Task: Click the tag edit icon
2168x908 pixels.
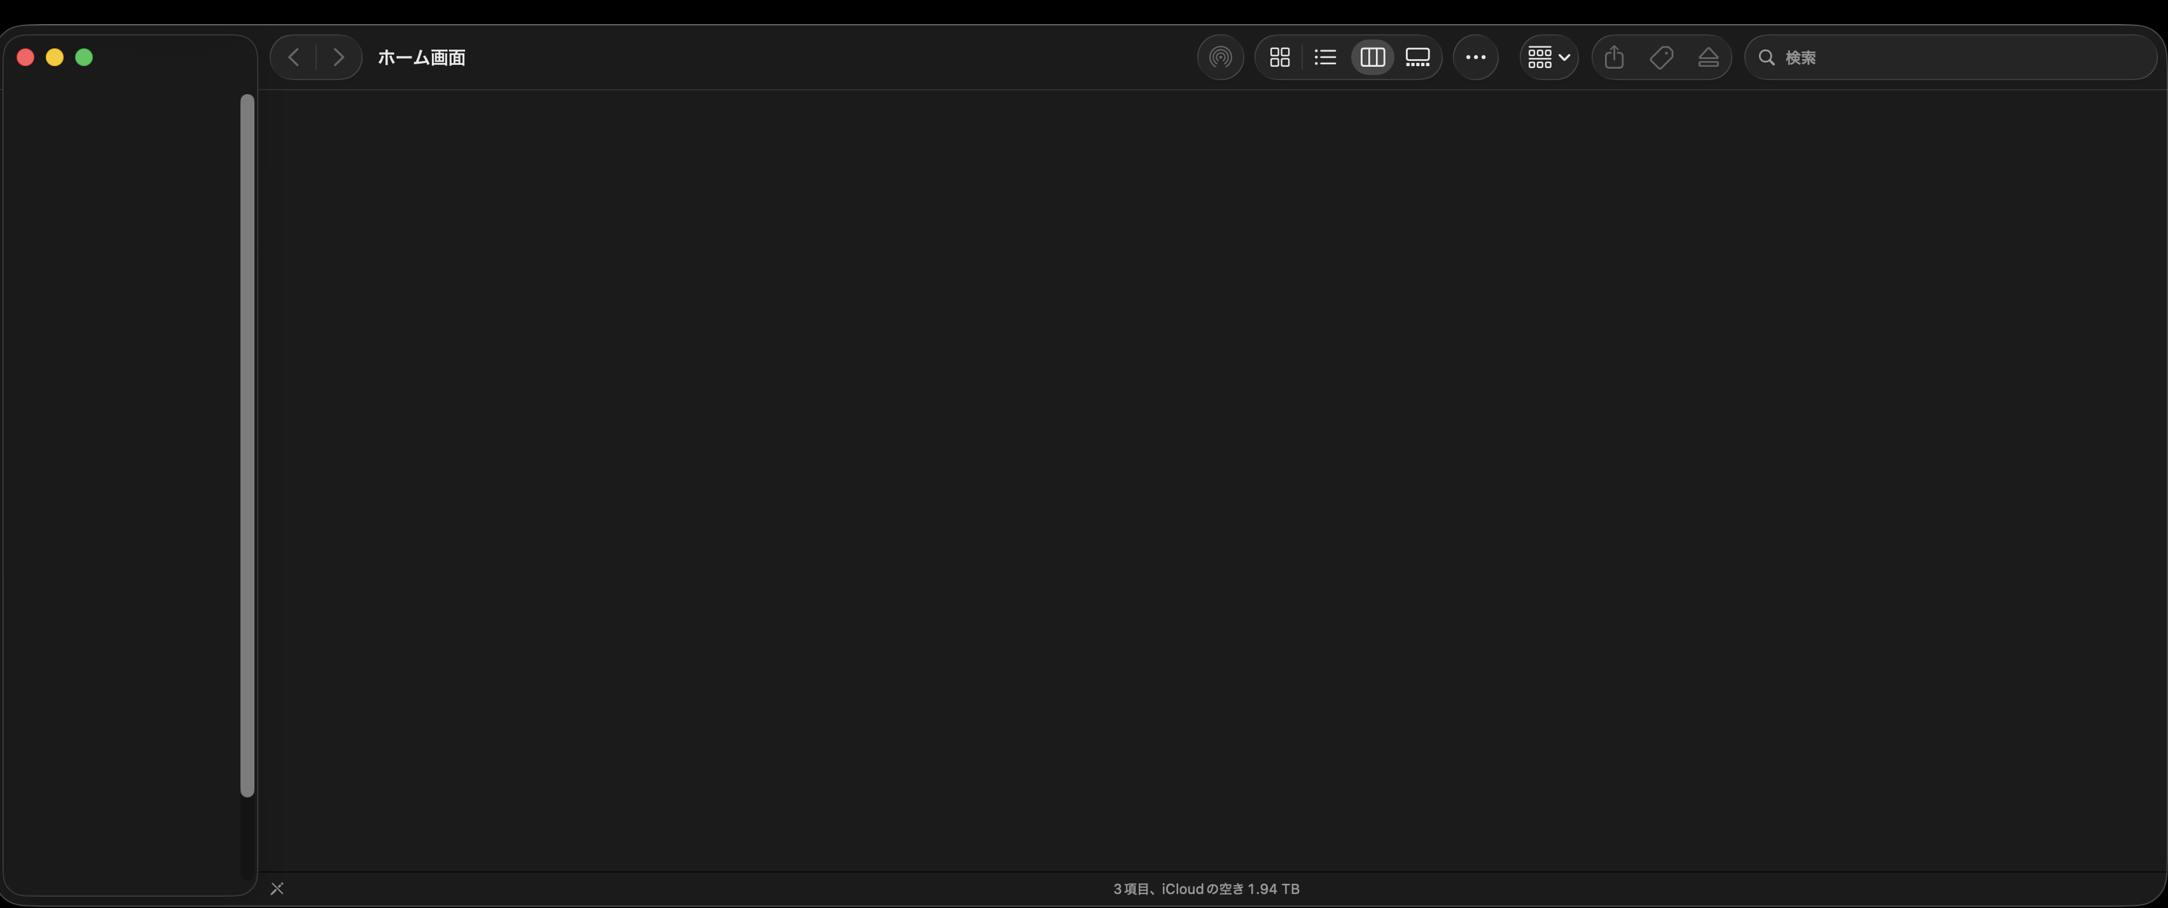Action: (1660, 57)
